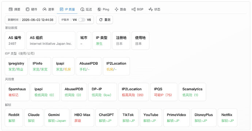Click the BGP network icon
The image size is (252, 131).
pyautogui.click(x=133, y=9)
